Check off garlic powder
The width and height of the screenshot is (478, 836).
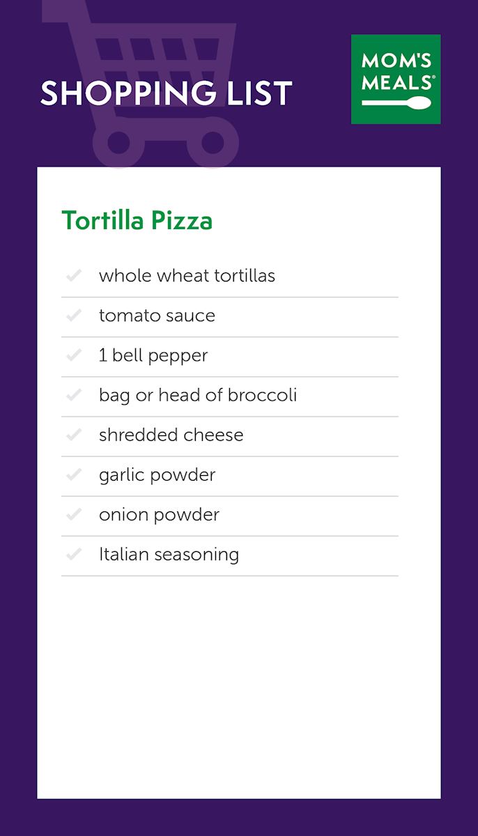(73, 474)
